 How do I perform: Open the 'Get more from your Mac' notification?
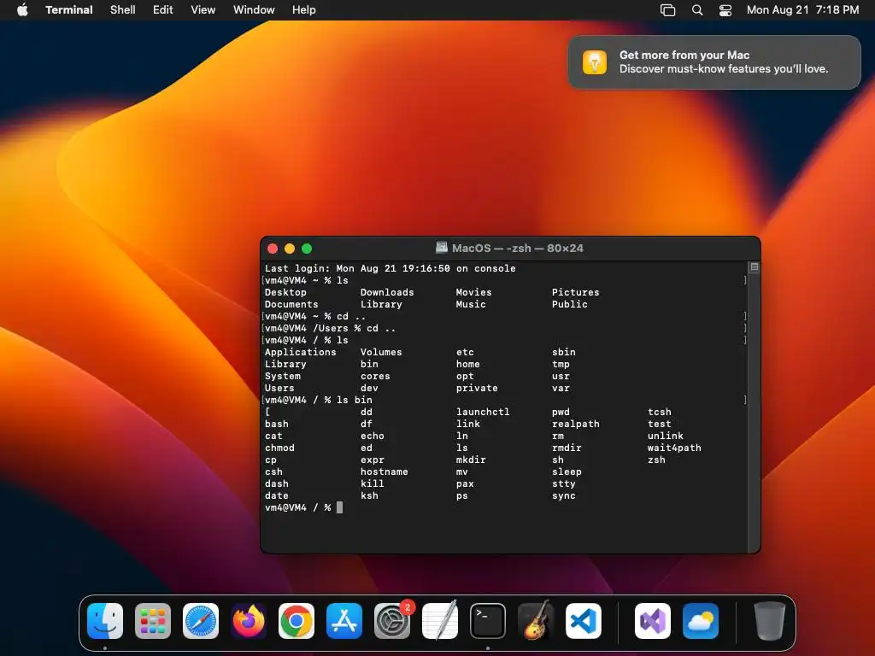pos(714,61)
